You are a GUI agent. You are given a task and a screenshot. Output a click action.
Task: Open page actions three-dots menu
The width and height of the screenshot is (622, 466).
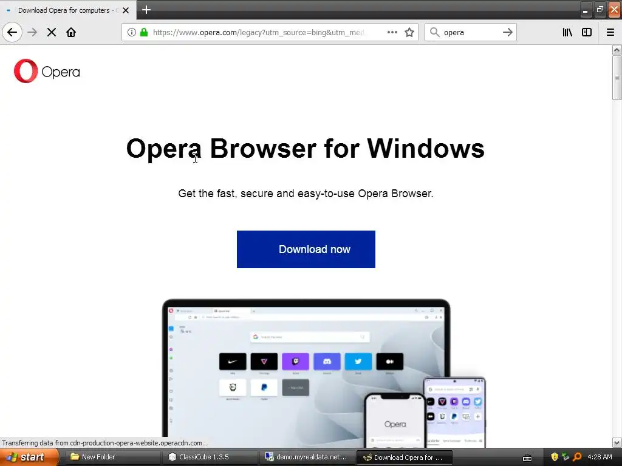(x=392, y=32)
